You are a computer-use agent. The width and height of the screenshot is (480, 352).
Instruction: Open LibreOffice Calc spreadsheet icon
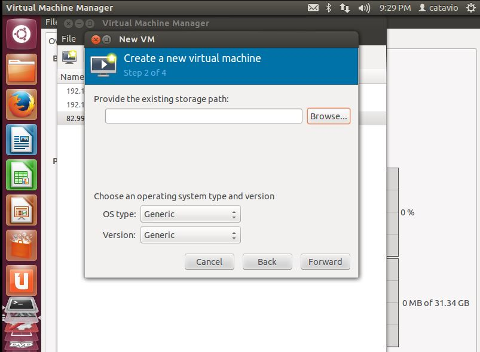22,175
